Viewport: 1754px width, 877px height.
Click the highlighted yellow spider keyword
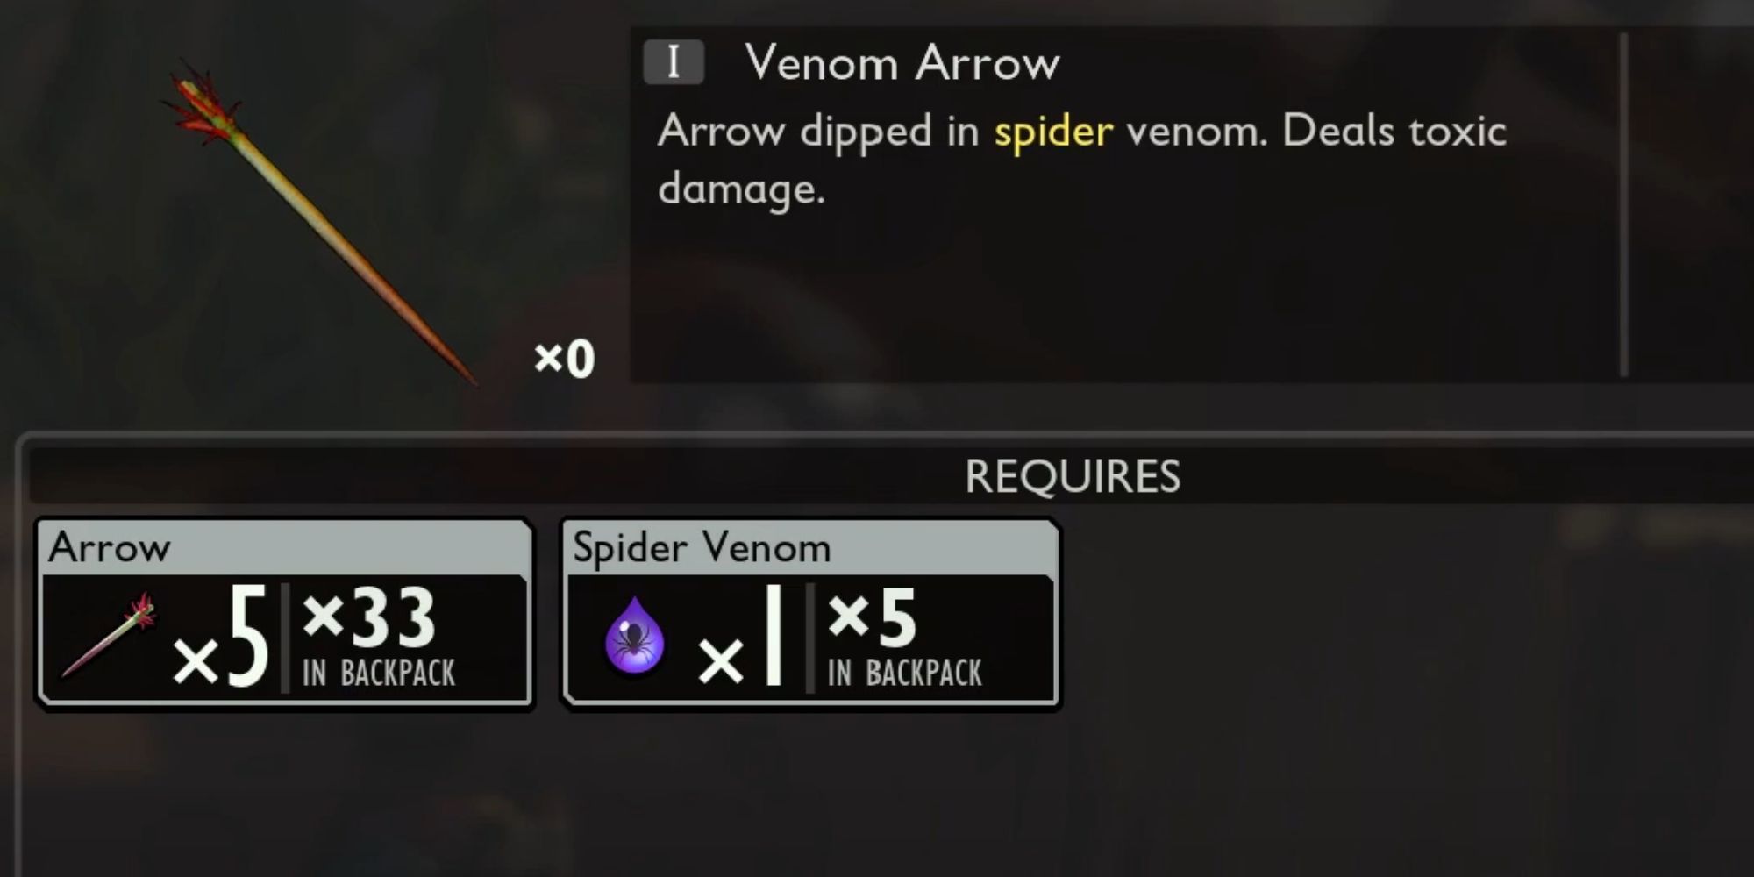1053,133
